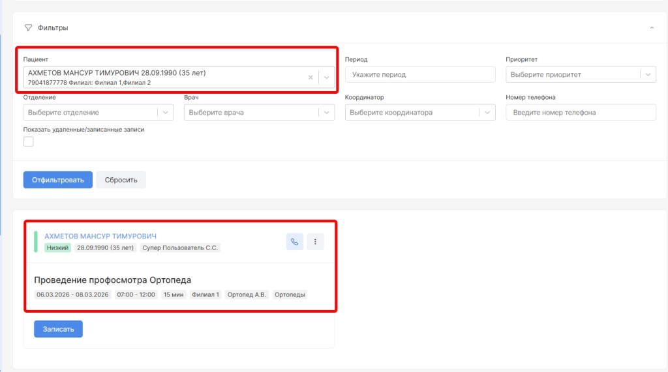Click the Период input field
This screenshot has width=668, height=372.
[420, 74]
